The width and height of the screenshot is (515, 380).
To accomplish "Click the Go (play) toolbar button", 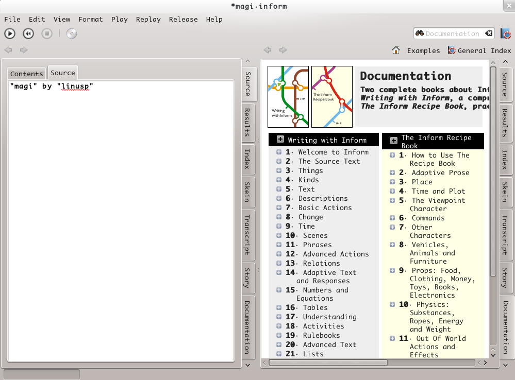I will (x=10, y=33).
